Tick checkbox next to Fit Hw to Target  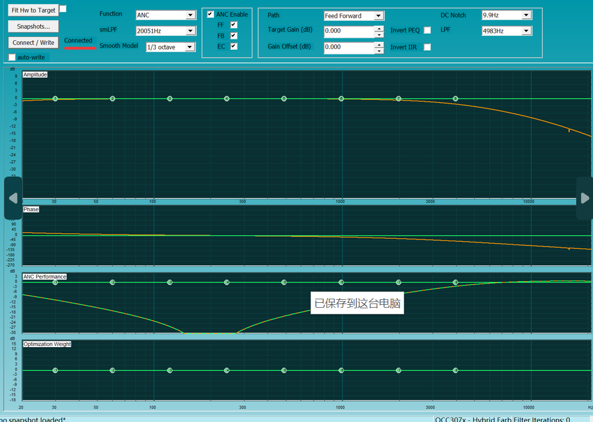(63, 9)
